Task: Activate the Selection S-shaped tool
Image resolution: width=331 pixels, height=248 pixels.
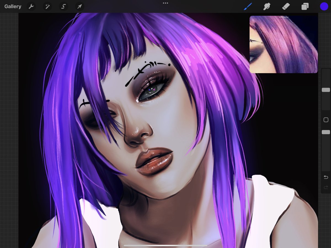Action: 63,6
